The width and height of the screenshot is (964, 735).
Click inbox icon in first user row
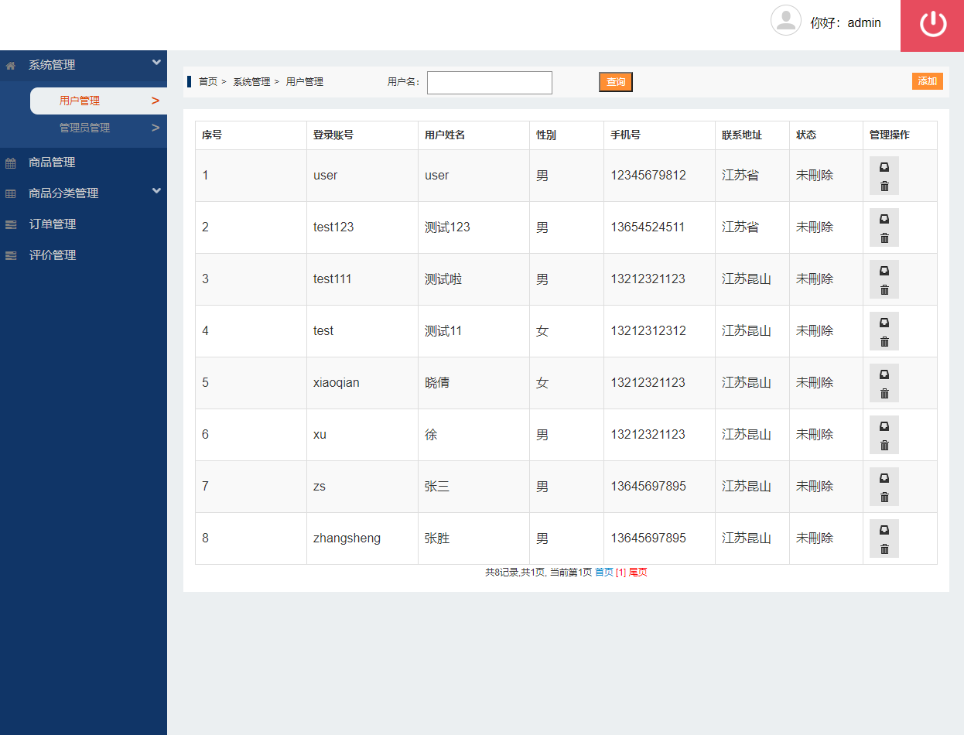[x=884, y=167]
